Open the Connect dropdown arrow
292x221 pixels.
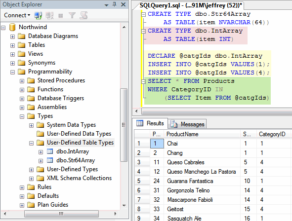click(29, 15)
